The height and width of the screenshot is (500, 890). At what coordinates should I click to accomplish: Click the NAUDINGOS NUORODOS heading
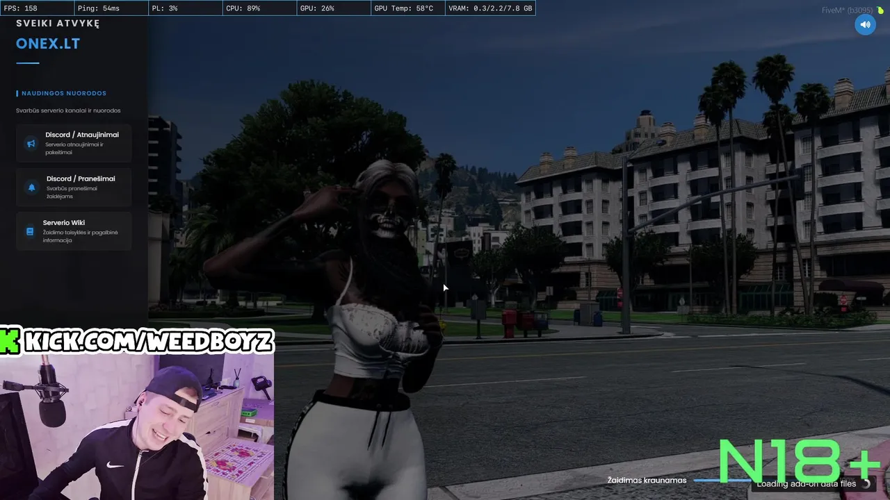pos(64,93)
